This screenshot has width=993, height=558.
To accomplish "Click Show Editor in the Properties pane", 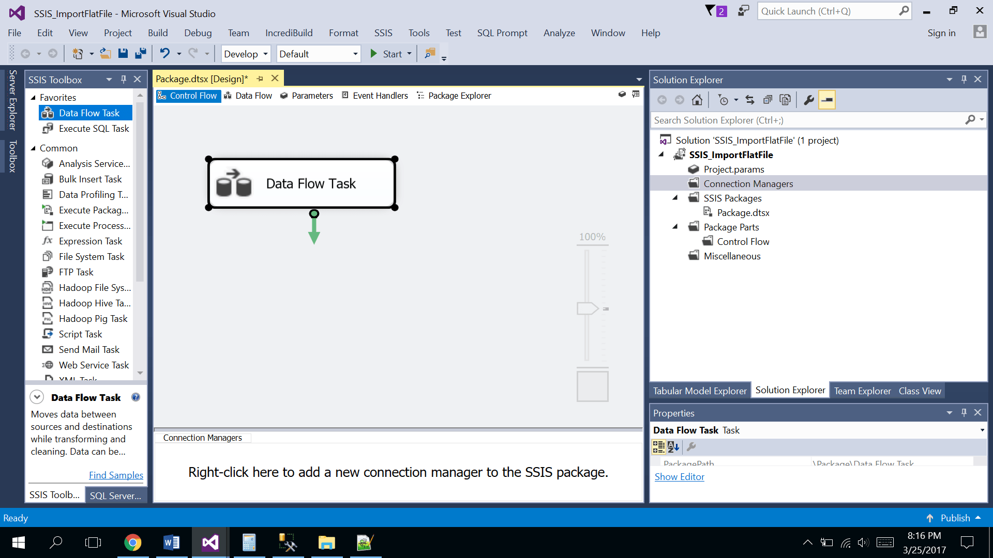I will click(679, 476).
